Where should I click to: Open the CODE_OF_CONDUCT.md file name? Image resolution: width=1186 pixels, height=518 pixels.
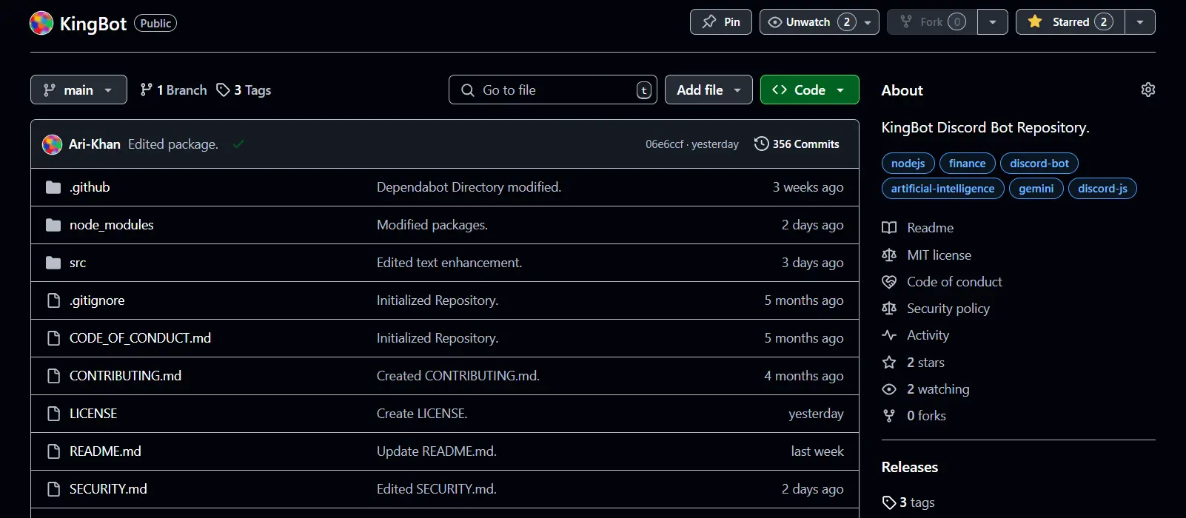tap(140, 338)
